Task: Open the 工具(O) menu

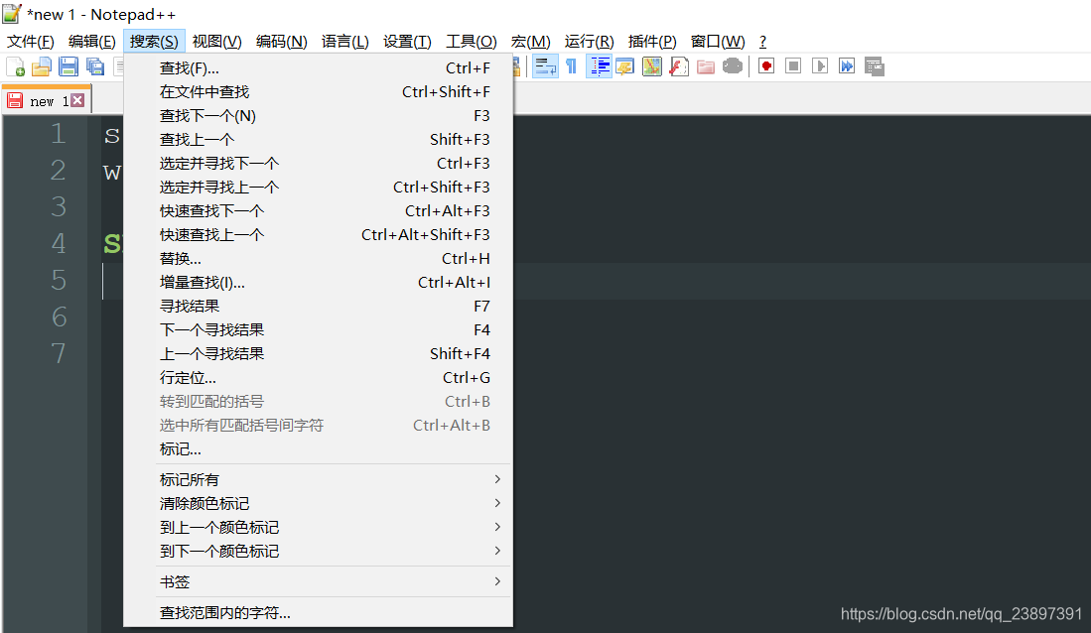Action: click(472, 42)
